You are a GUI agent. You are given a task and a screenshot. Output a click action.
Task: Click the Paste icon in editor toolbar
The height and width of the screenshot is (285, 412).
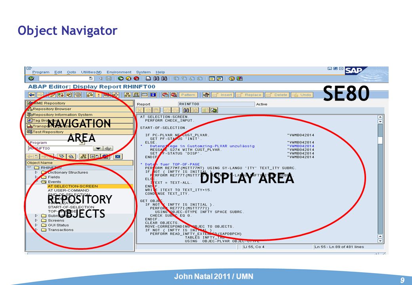click(156, 110)
